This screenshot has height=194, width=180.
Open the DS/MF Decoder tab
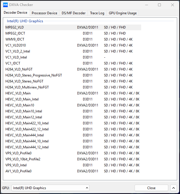tap(73, 13)
